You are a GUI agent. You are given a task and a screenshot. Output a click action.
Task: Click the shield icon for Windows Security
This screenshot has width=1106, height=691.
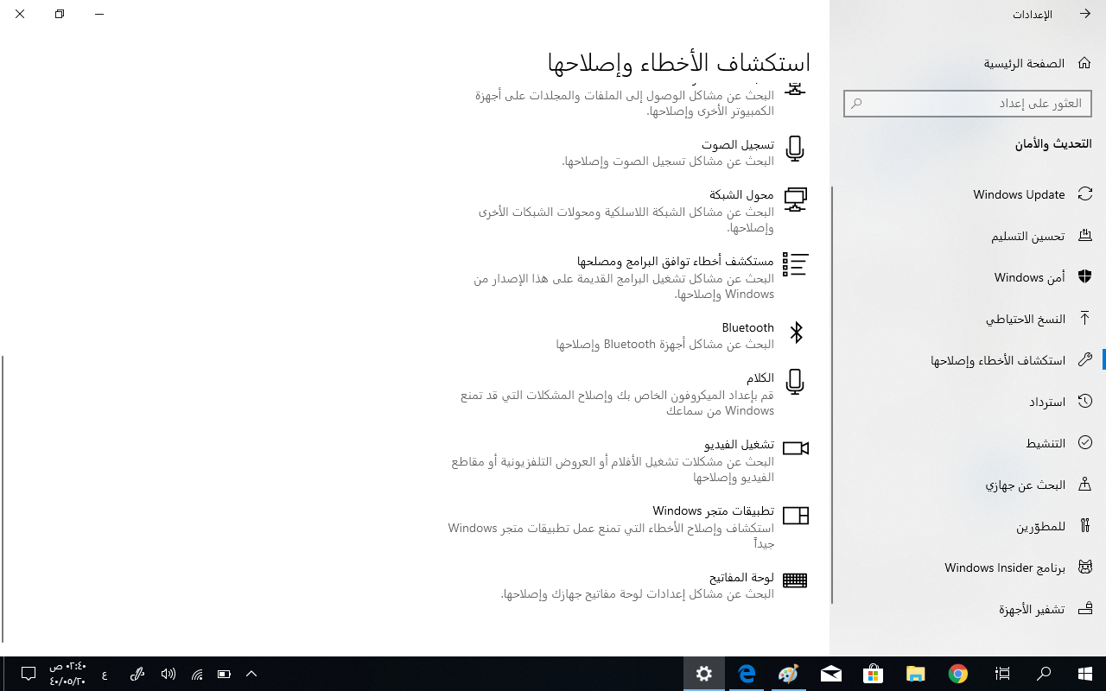point(1085,277)
